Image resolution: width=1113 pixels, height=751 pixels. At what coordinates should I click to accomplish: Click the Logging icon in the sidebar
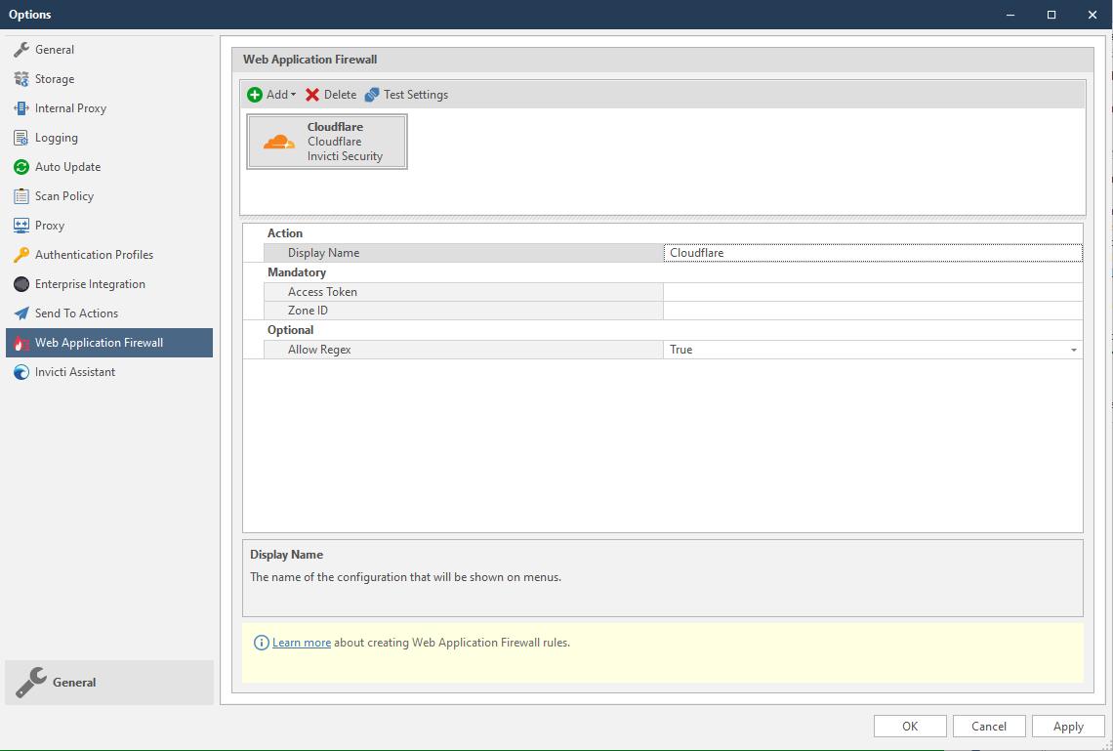click(20, 138)
